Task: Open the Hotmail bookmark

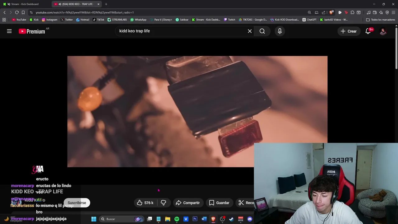Action: pos(83,20)
